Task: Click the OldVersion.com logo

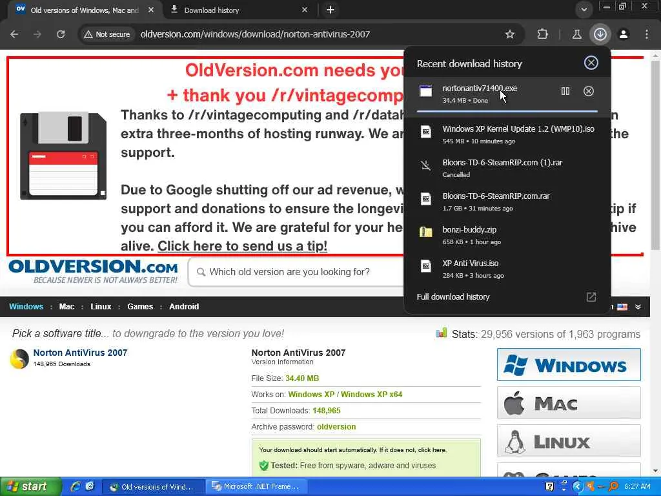Action: (x=93, y=271)
